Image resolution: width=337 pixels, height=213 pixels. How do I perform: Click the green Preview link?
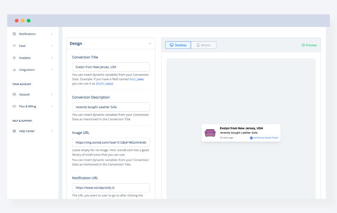point(309,45)
